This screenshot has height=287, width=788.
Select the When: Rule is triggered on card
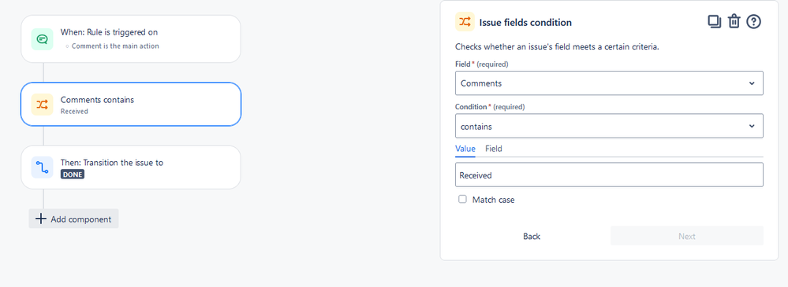click(x=131, y=39)
